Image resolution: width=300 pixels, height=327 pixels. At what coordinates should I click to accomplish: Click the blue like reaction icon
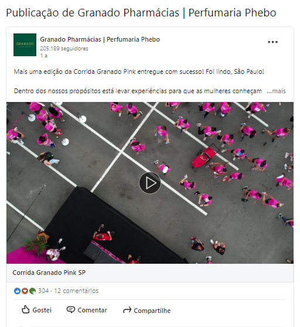tap(18, 291)
